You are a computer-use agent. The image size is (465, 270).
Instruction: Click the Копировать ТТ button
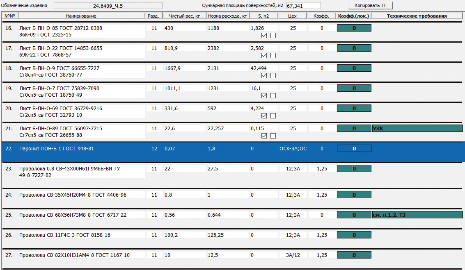tap(370, 5)
